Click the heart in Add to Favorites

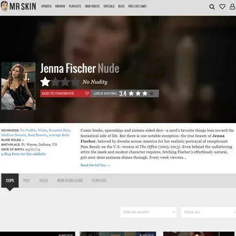coord(87,93)
